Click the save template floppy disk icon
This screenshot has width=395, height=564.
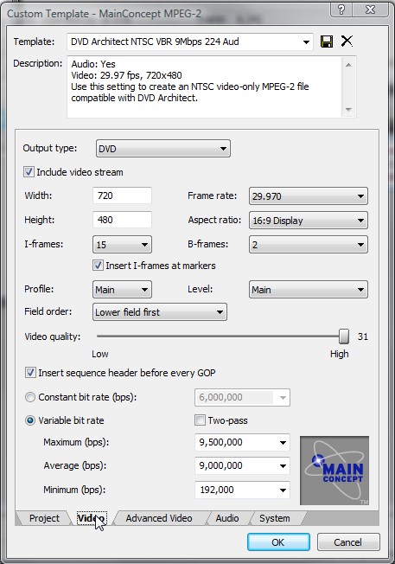point(327,42)
